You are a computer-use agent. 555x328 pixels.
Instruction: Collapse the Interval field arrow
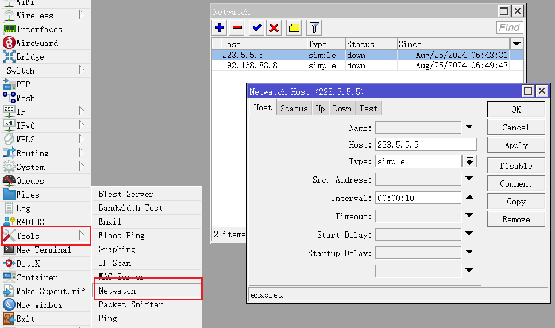pyautogui.click(x=469, y=198)
